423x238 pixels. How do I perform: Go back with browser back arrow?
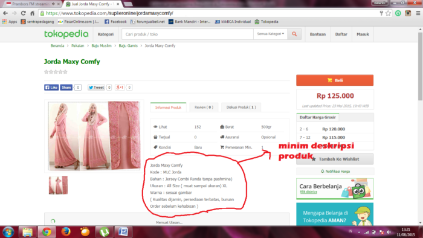point(5,13)
